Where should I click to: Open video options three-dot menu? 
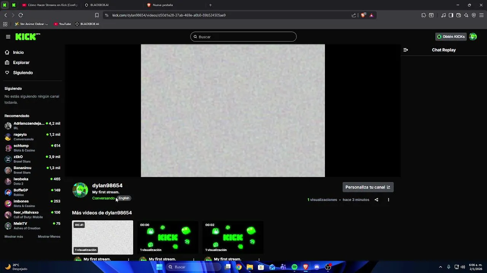[x=388, y=200]
